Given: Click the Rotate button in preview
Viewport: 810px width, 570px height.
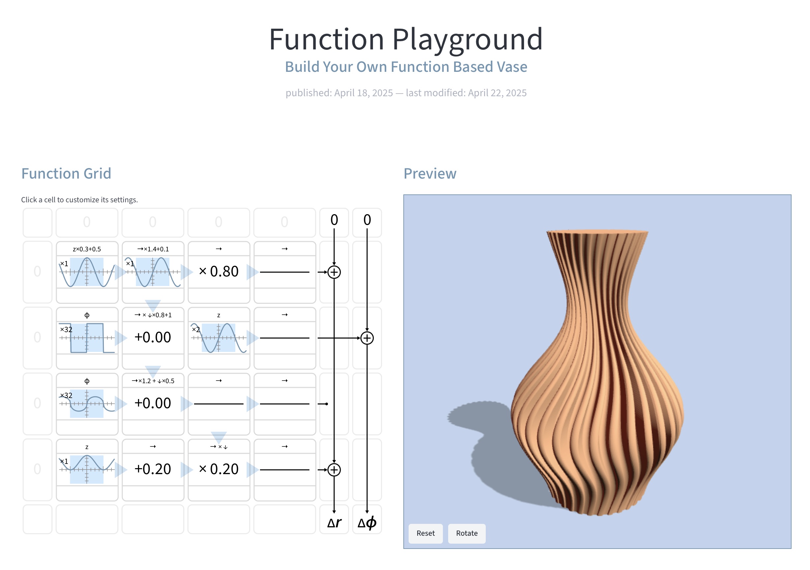Looking at the screenshot, I should (467, 533).
